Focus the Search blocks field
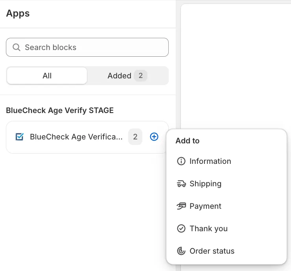This screenshot has width=291, height=271. pyautogui.click(x=87, y=47)
